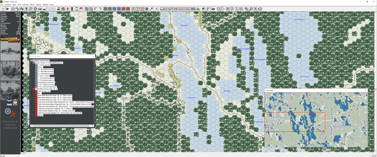Image resolution: width=377 pixels, height=157 pixels.
Task: Click inside the Jump Map overview
Action: pos(316,119)
